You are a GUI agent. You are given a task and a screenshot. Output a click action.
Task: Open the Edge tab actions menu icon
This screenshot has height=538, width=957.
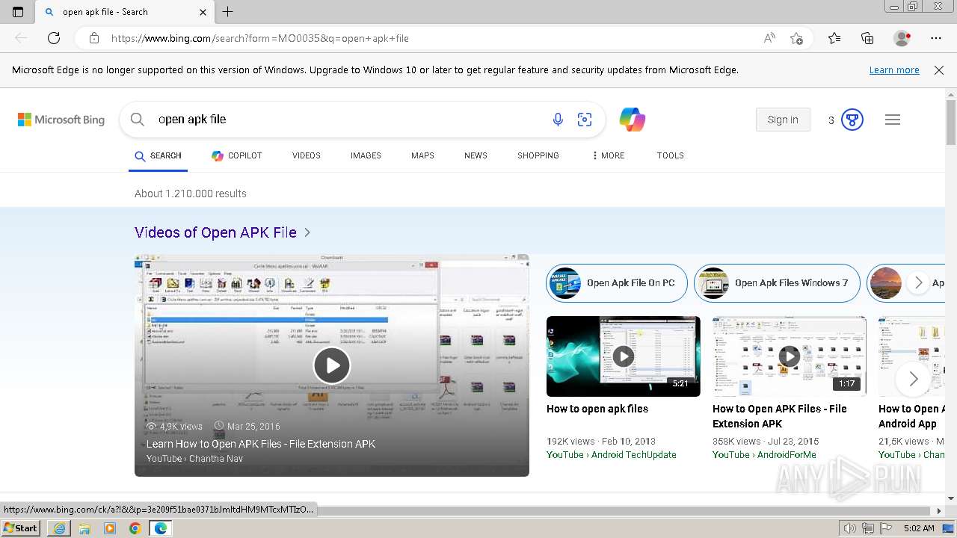[18, 12]
